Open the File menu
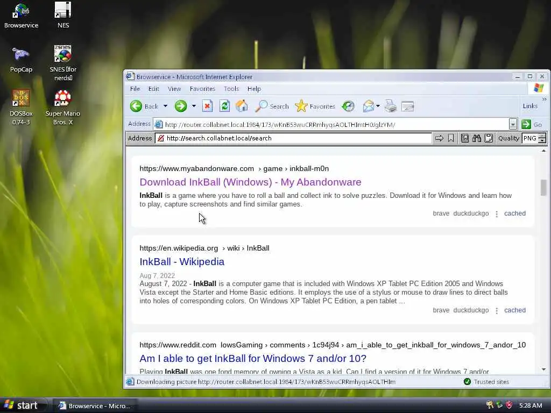The width and height of the screenshot is (551, 413). tap(135, 89)
